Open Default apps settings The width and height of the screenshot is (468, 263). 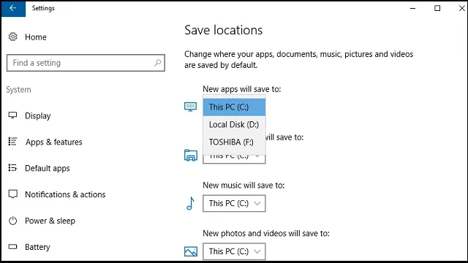tap(47, 168)
